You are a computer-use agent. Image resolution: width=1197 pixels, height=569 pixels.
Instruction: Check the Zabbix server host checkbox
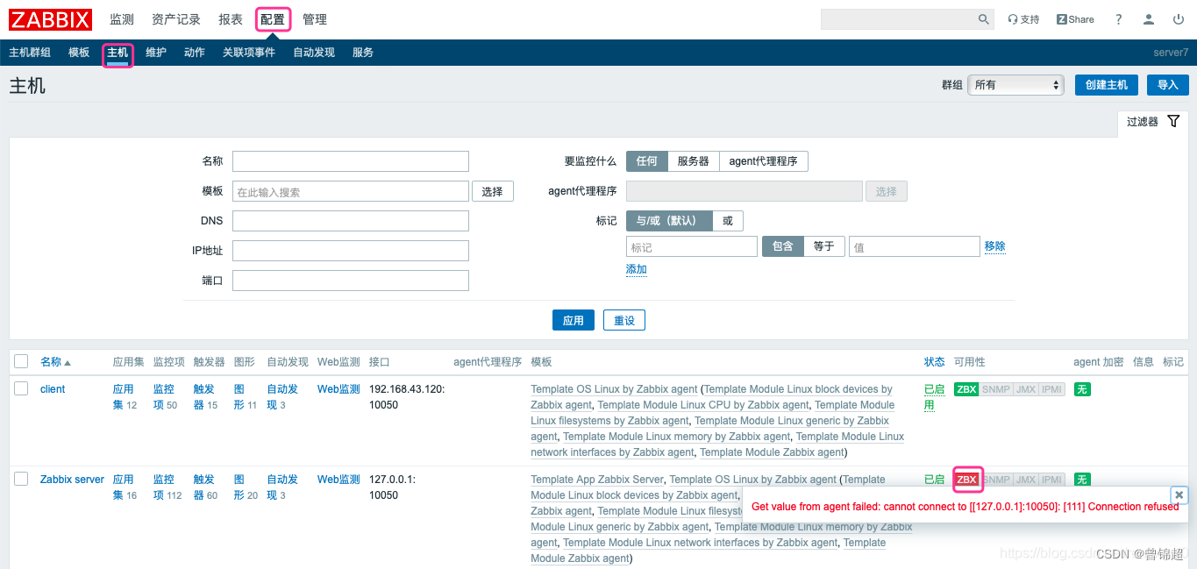coord(21,479)
